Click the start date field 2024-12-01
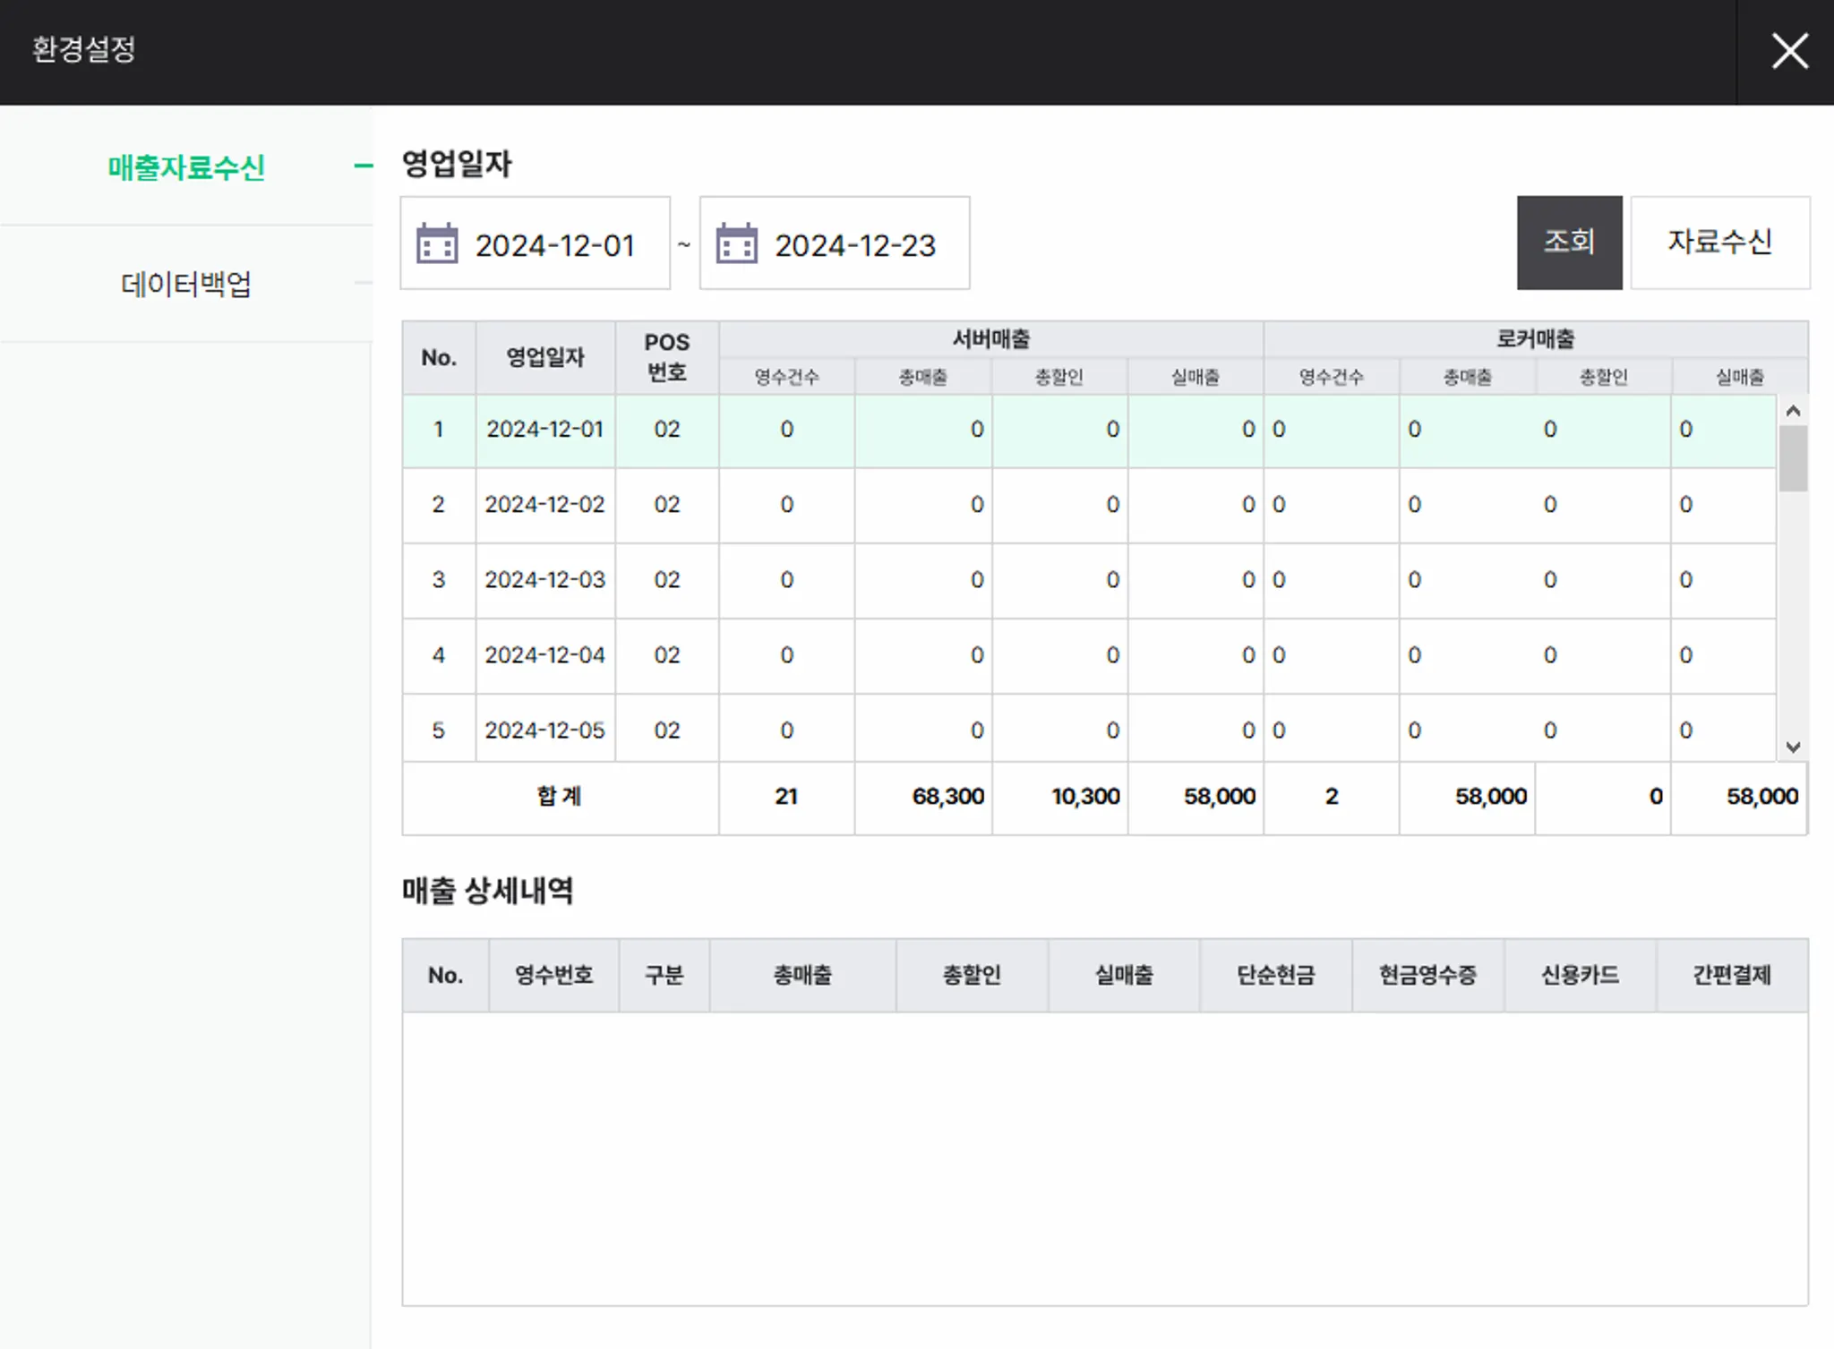This screenshot has height=1349, width=1834. [x=554, y=245]
